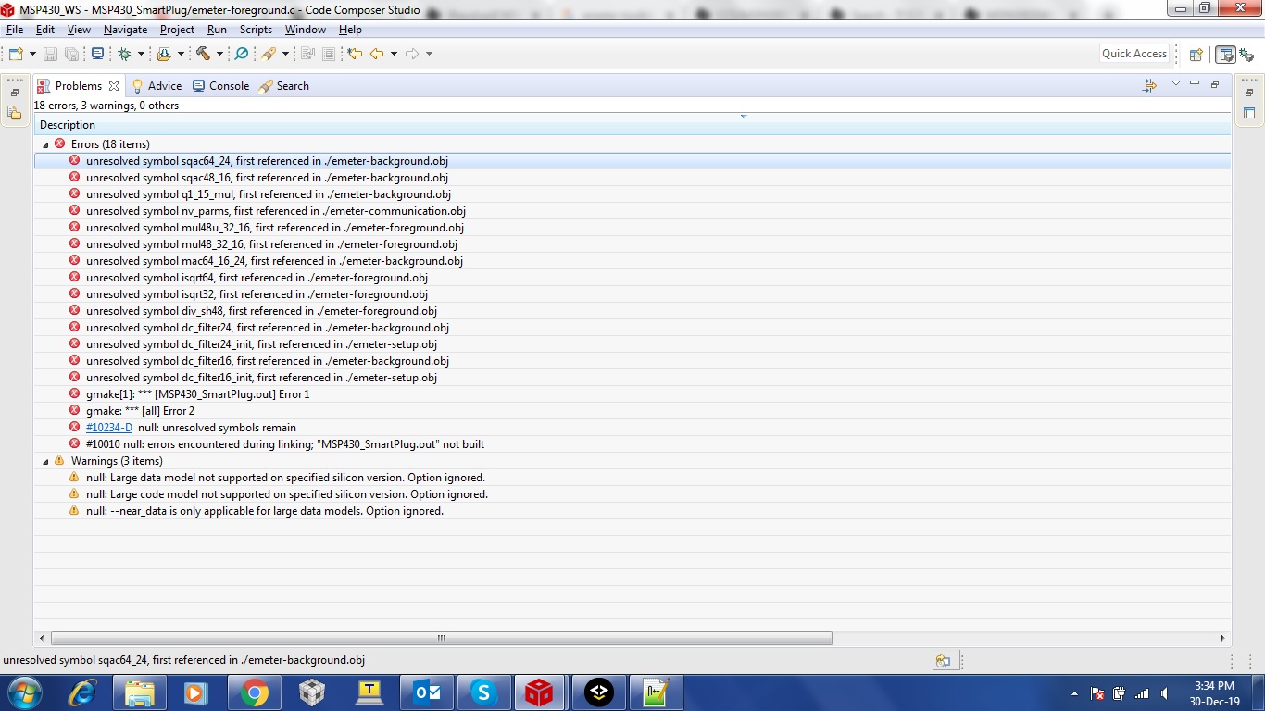Click the Save All toolbar icon
Screen dimensions: 1265x711
click(71, 54)
